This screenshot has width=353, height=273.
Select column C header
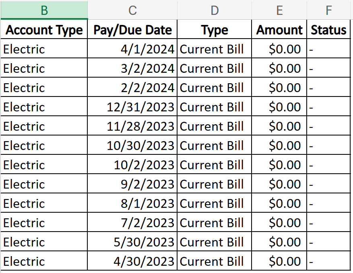click(132, 10)
